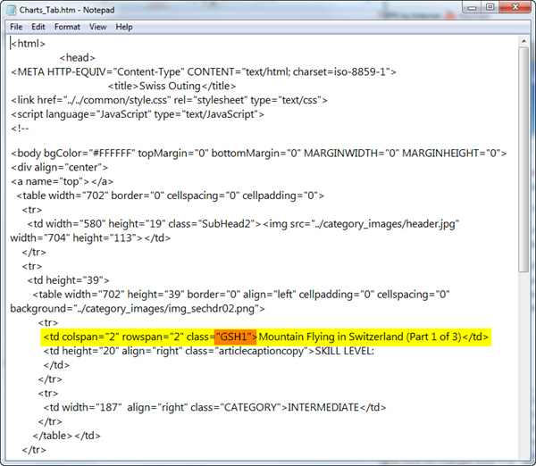Screen dimensions: 536x466
Task: Click the "SKILL LEVEL:" text
Action: pos(341,351)
